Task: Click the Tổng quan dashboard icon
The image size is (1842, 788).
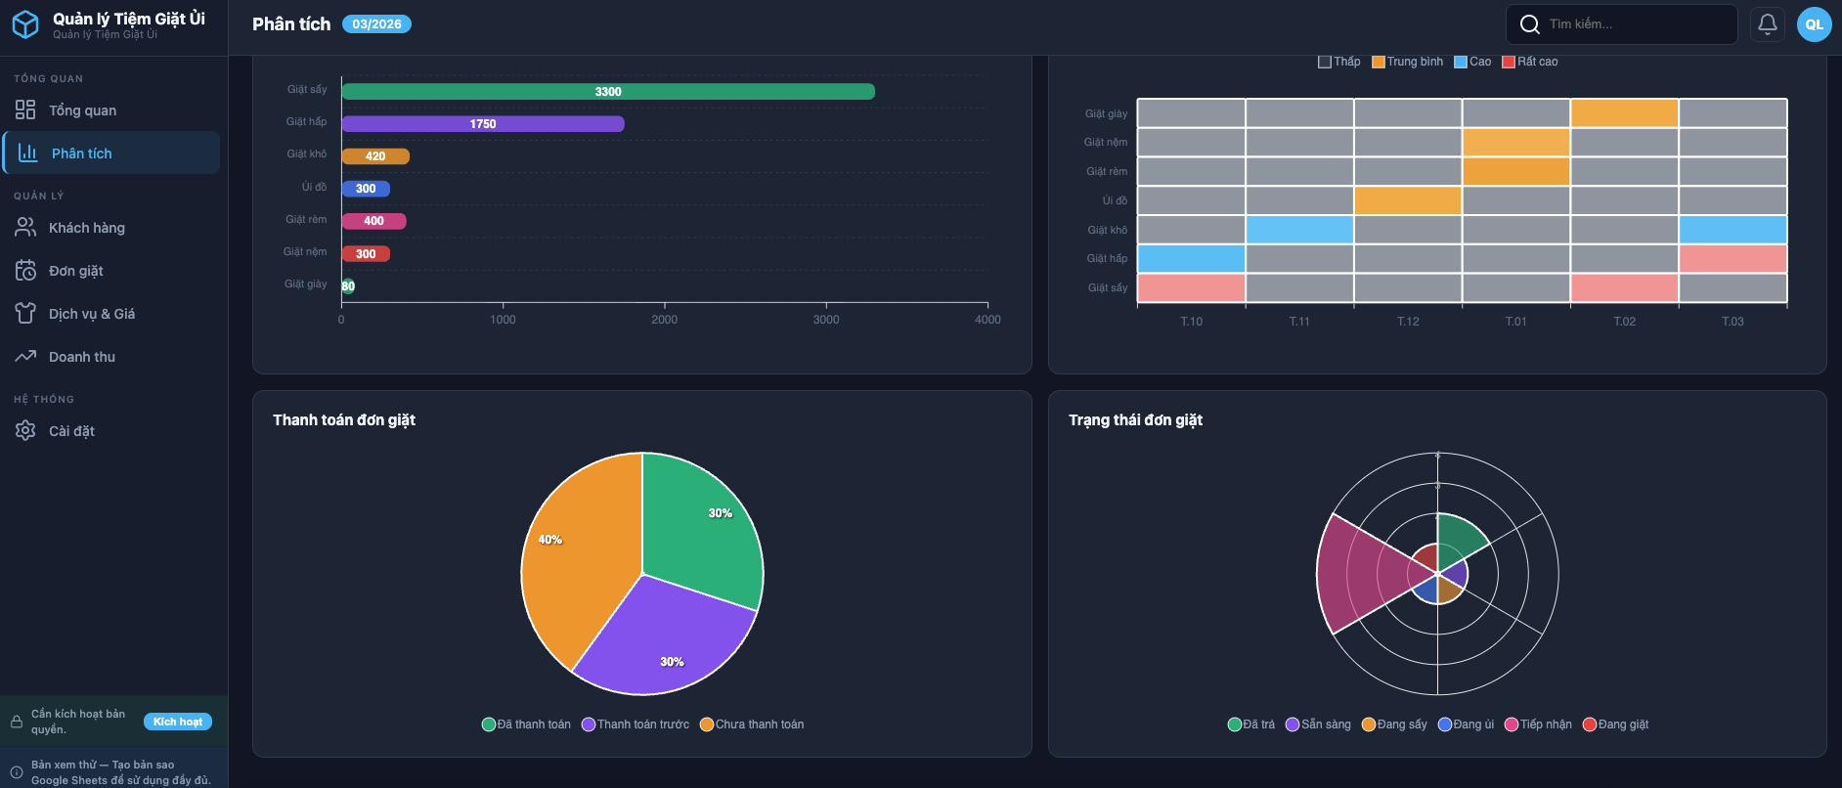Action: click(x=25, y=110)
